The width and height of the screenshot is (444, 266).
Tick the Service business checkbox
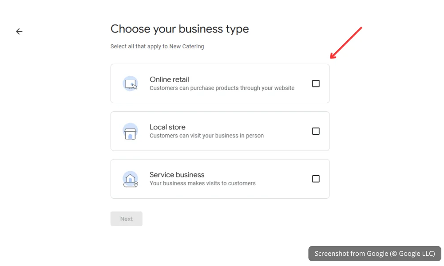click(316, 179)
